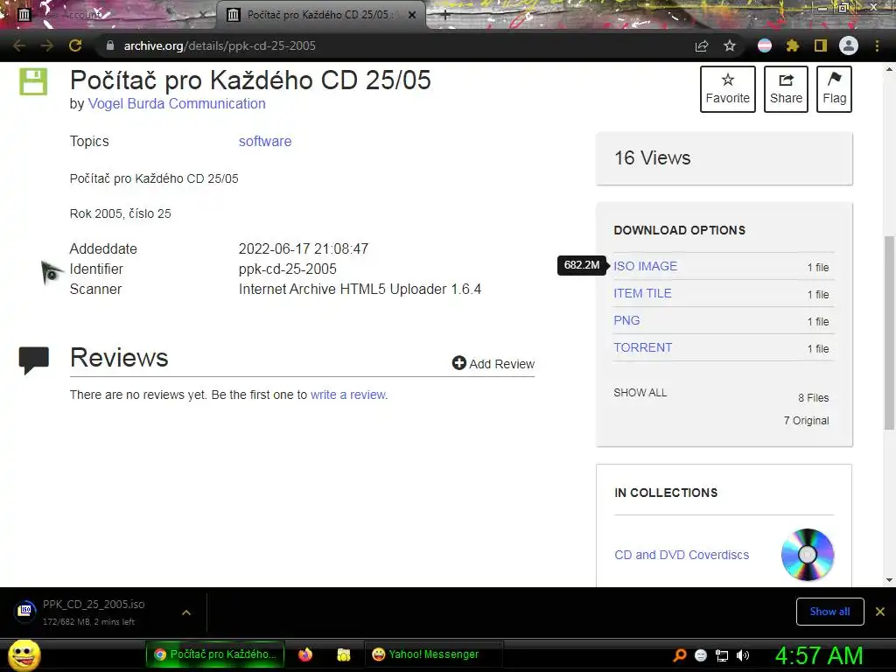
Task: Click the Addeddate value 2022-06-17 21:08:47
Action: point(304,249)
